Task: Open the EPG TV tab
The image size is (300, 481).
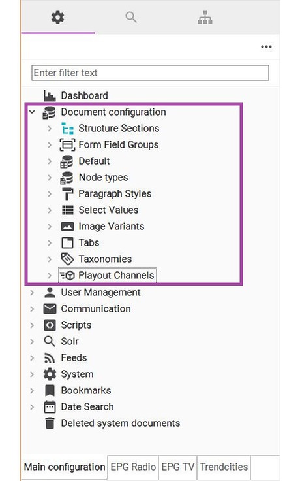Action: tap(178, 467)
